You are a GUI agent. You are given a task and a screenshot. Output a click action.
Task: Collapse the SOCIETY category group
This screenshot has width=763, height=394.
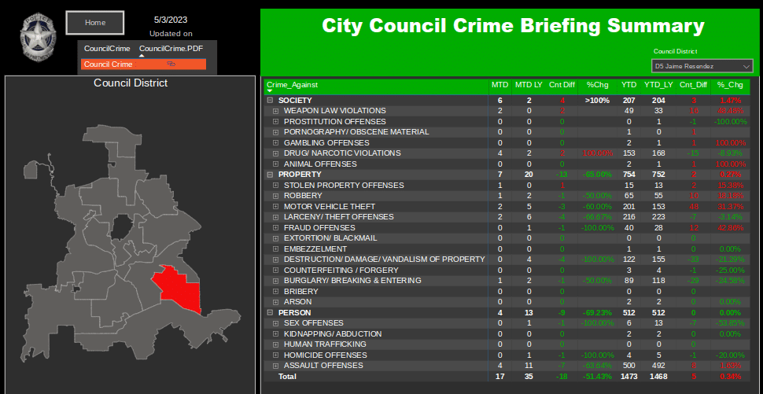point(270,101)
